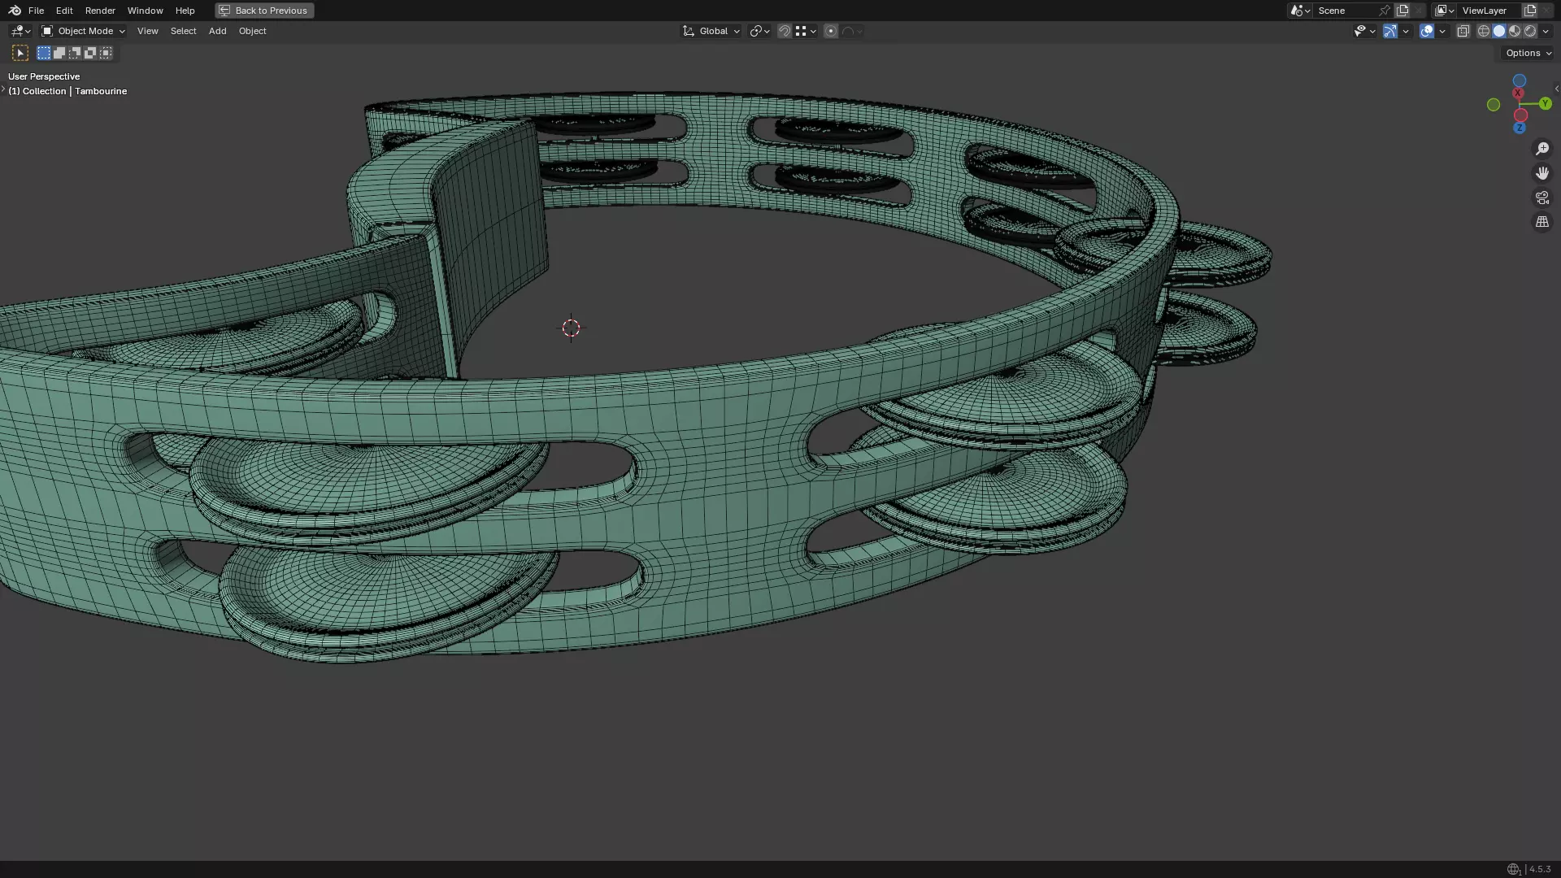
Task: Toggle viewport overlays button
Action: tap(1427, 31)
